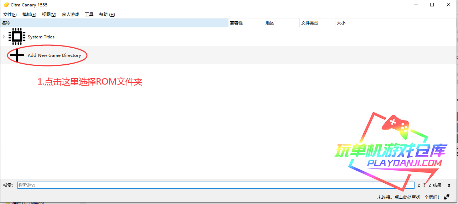Click the 未连接 find a room status link
458x204 pixels.
tap(408, 197)
